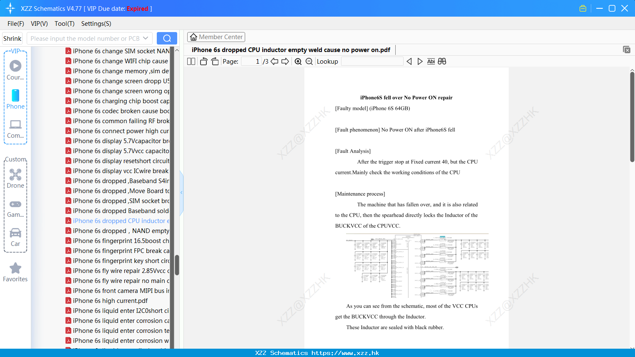
Task: Open the Game console sidebar category
Action: [15, 208]
